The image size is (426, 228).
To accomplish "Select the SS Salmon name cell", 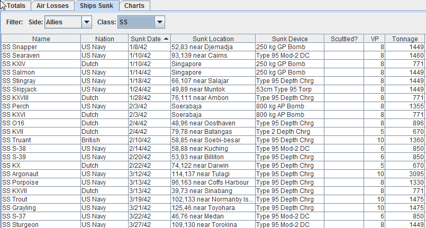I will pyautogui.click(x=41, y=72).
